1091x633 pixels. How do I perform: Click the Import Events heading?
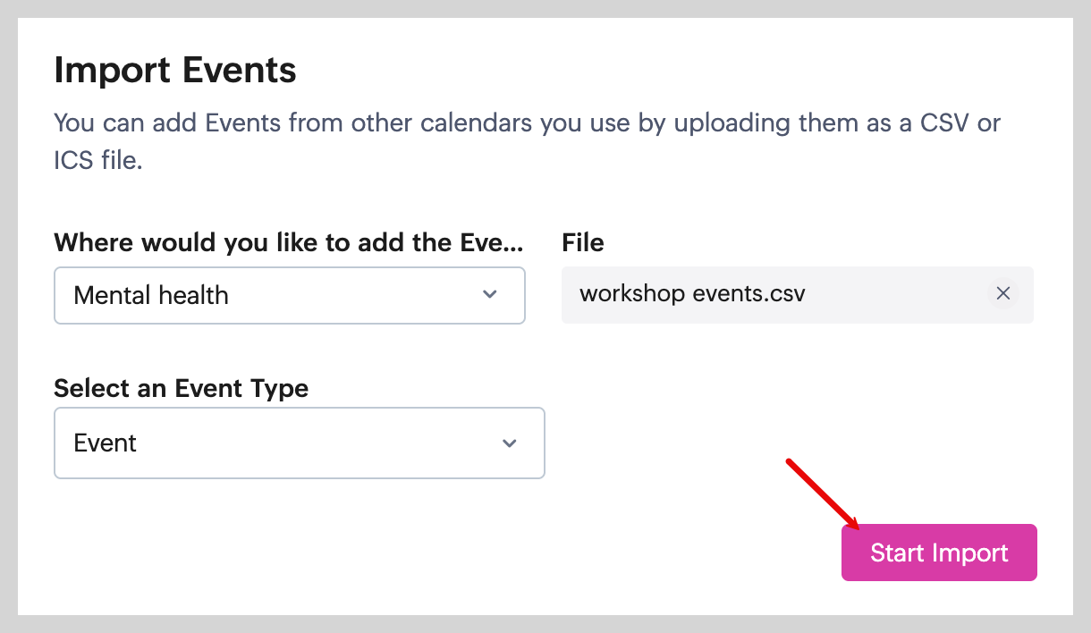click(175, 70)
